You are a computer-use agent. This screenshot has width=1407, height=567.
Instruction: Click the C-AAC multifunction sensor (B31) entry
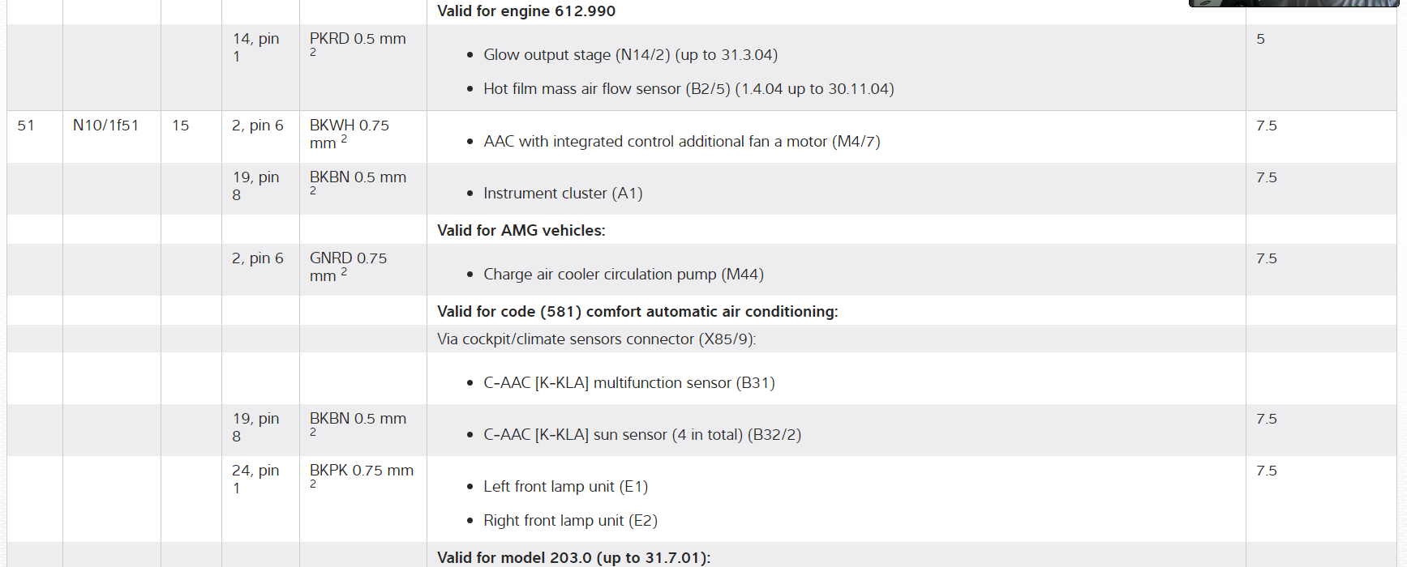coord(628,383)
